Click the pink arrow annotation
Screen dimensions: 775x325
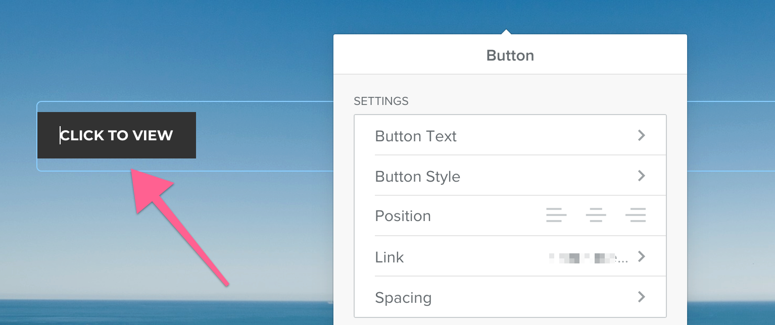point(172,217)
